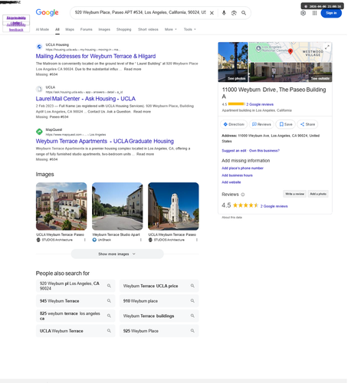Viewport: 351px width, 383px height.
Task: Open options menu for first STUDIOS Architecture image
Action: 85,240
